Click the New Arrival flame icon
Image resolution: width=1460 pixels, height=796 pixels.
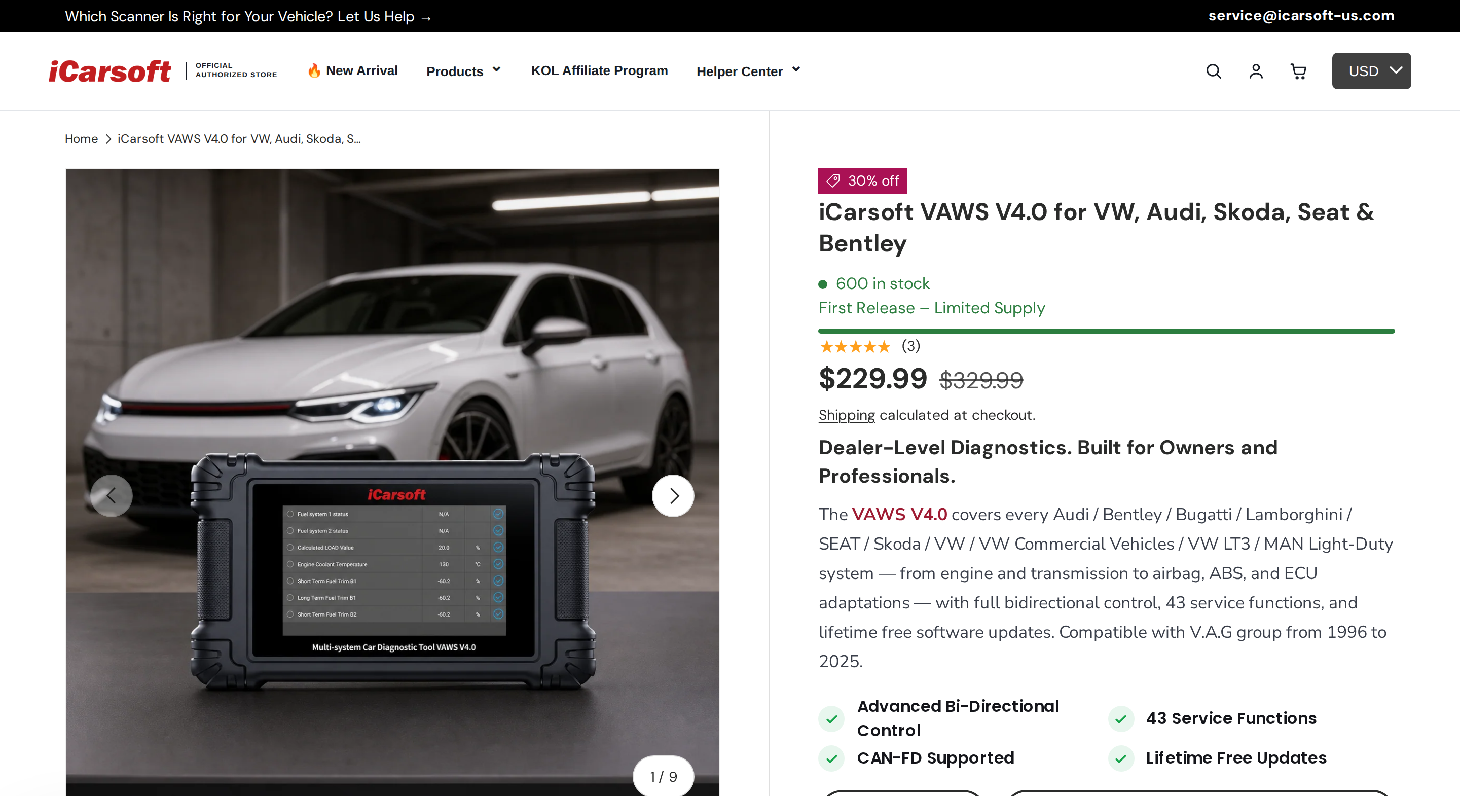[314, 70]
